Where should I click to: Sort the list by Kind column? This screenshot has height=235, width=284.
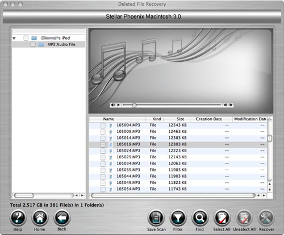coord(154,119)
